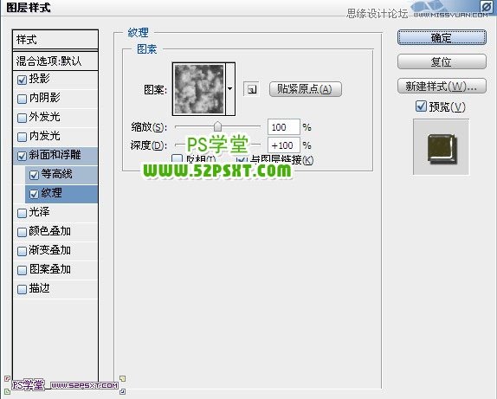Click 贴紧原点 (Snap to Origin) button
The height and width of the screenshot is (399, 497).
[x=306, y=89]
